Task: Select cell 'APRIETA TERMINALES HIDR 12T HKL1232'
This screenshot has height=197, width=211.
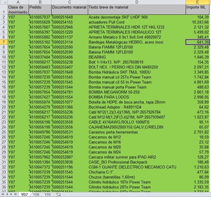Action: tap(137, 27)
